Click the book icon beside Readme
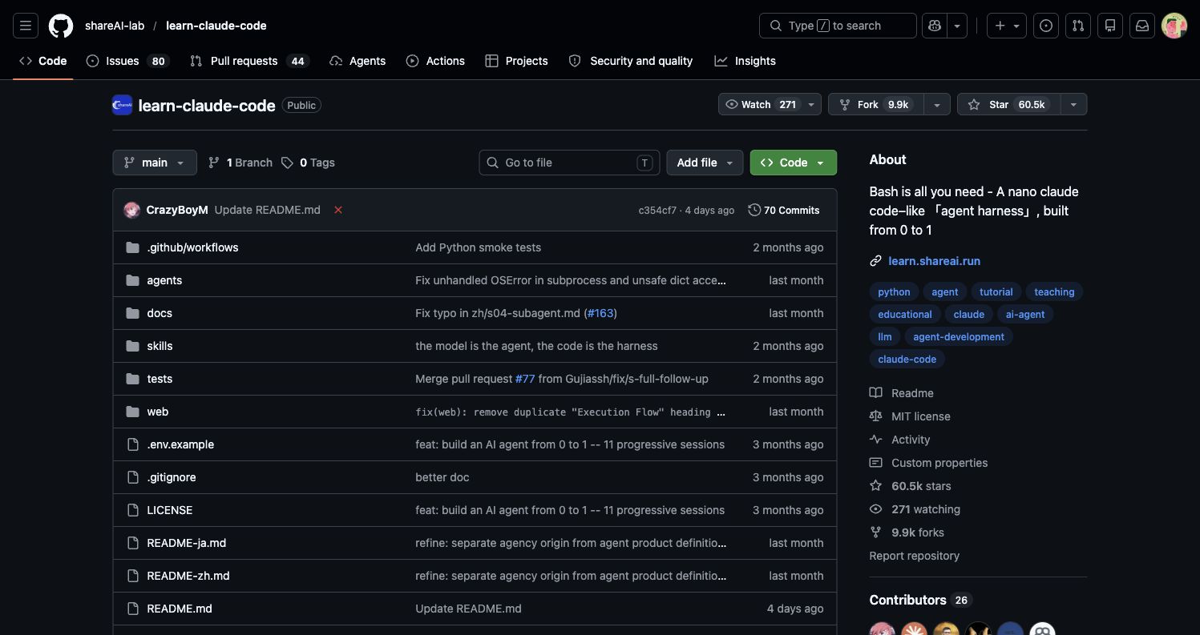Viewport: 1200px width, 635px height. pyautogui.click(x=876, y=393)
